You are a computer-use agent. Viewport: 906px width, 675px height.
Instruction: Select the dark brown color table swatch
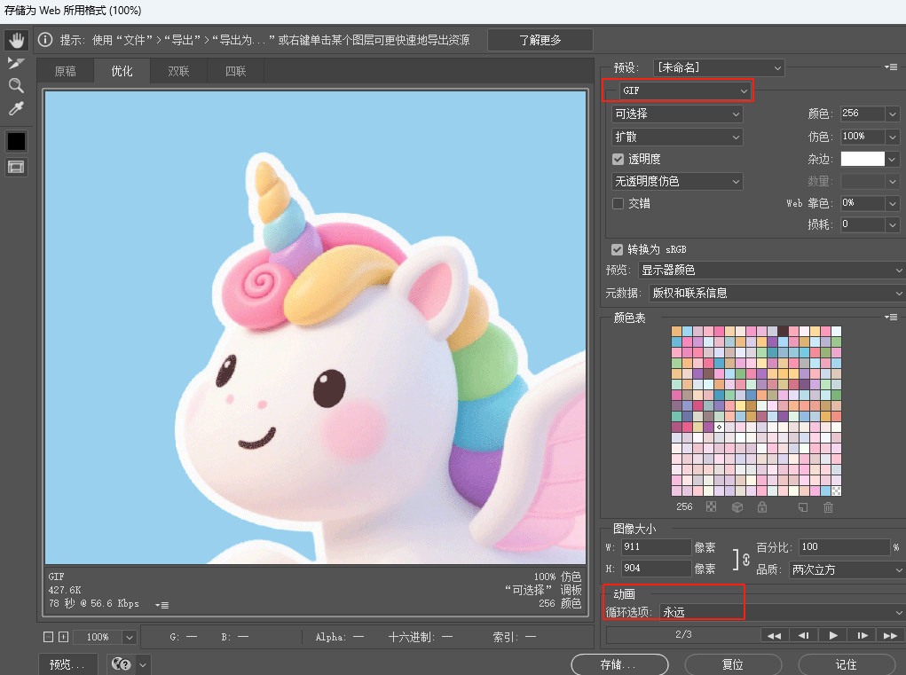click(x=783, y=332)
